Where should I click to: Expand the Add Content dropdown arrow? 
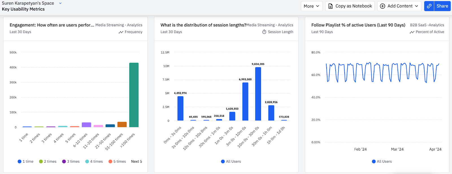click(416, 6)
